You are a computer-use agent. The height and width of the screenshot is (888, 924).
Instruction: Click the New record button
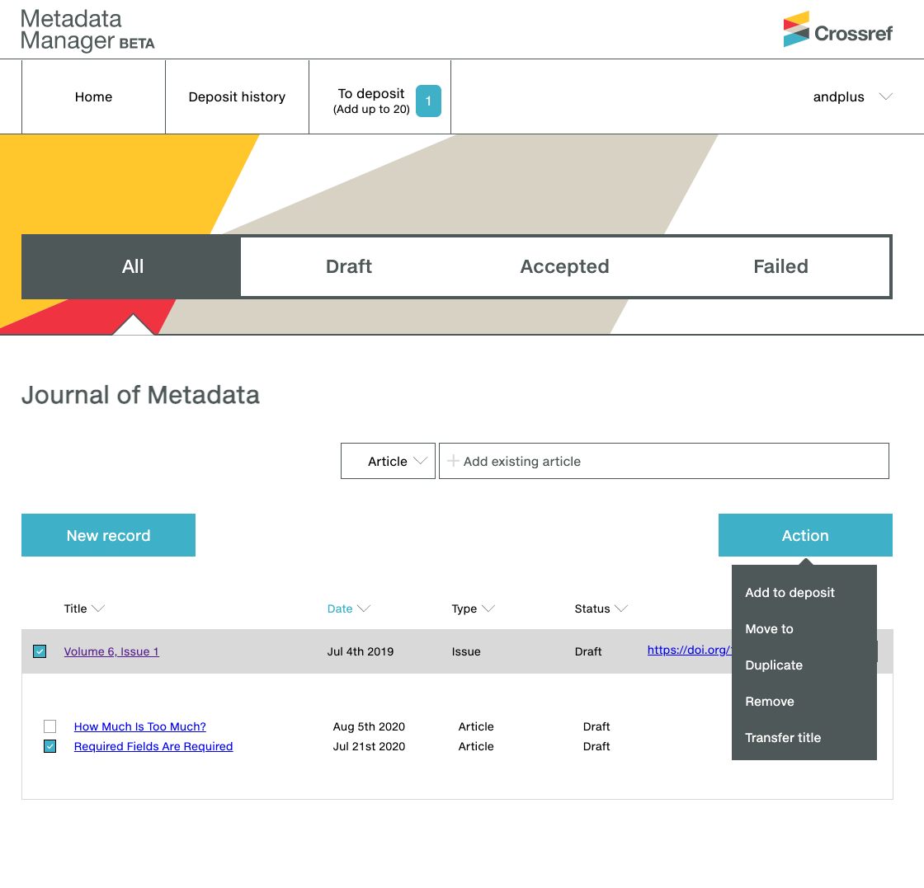(x=108, y=535)
